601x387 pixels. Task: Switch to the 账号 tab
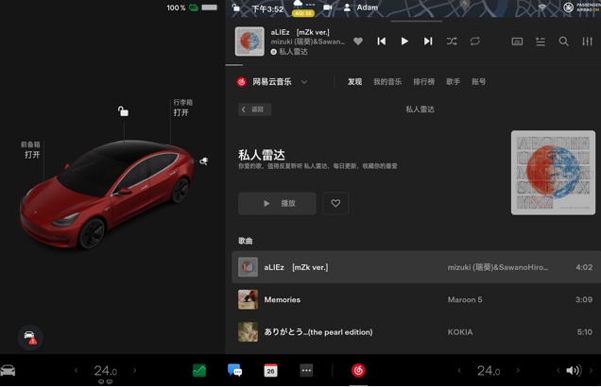pyautogui.click(x=479, y=82)
